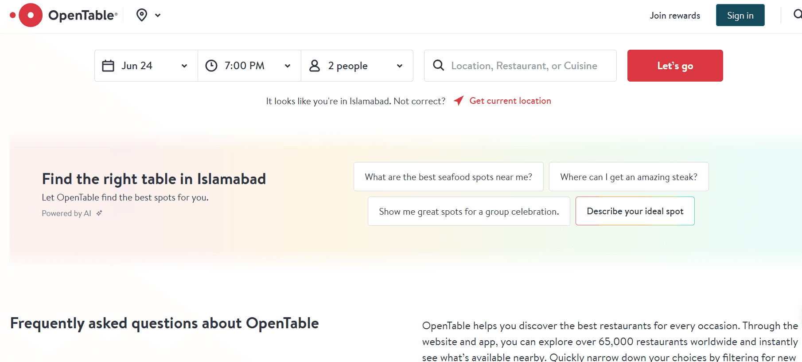Click the Sign in button
The height and width of the screenshot is (362, 802).
point(740,15)
